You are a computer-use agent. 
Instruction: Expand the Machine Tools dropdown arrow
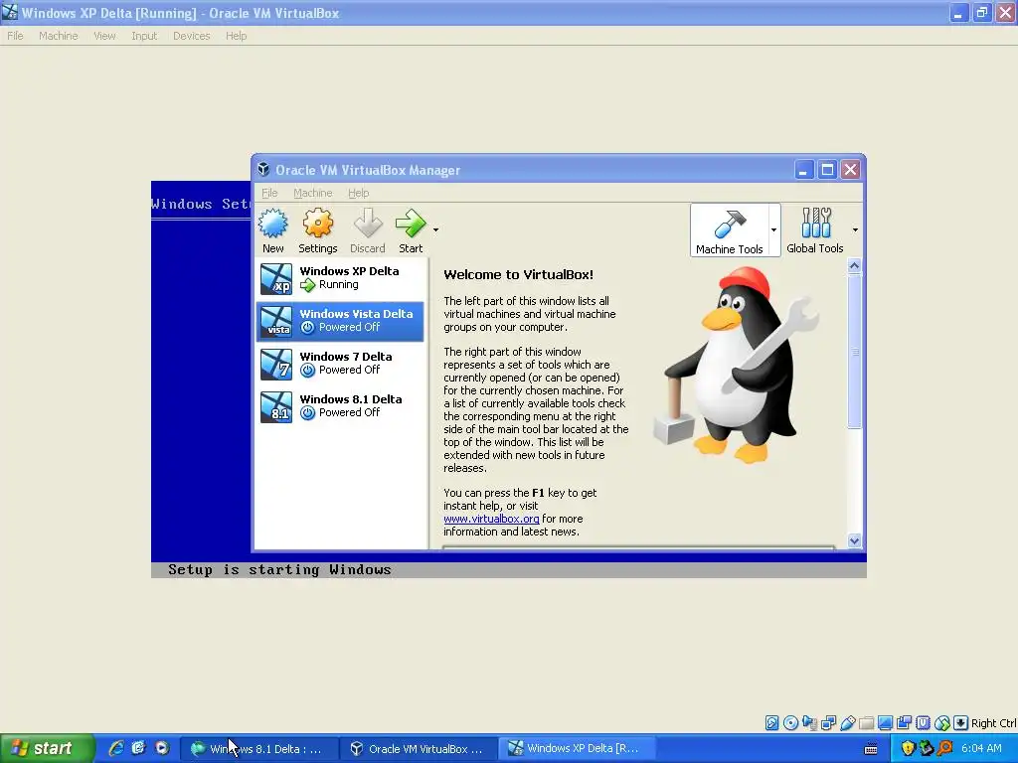(x=773, y=229)
